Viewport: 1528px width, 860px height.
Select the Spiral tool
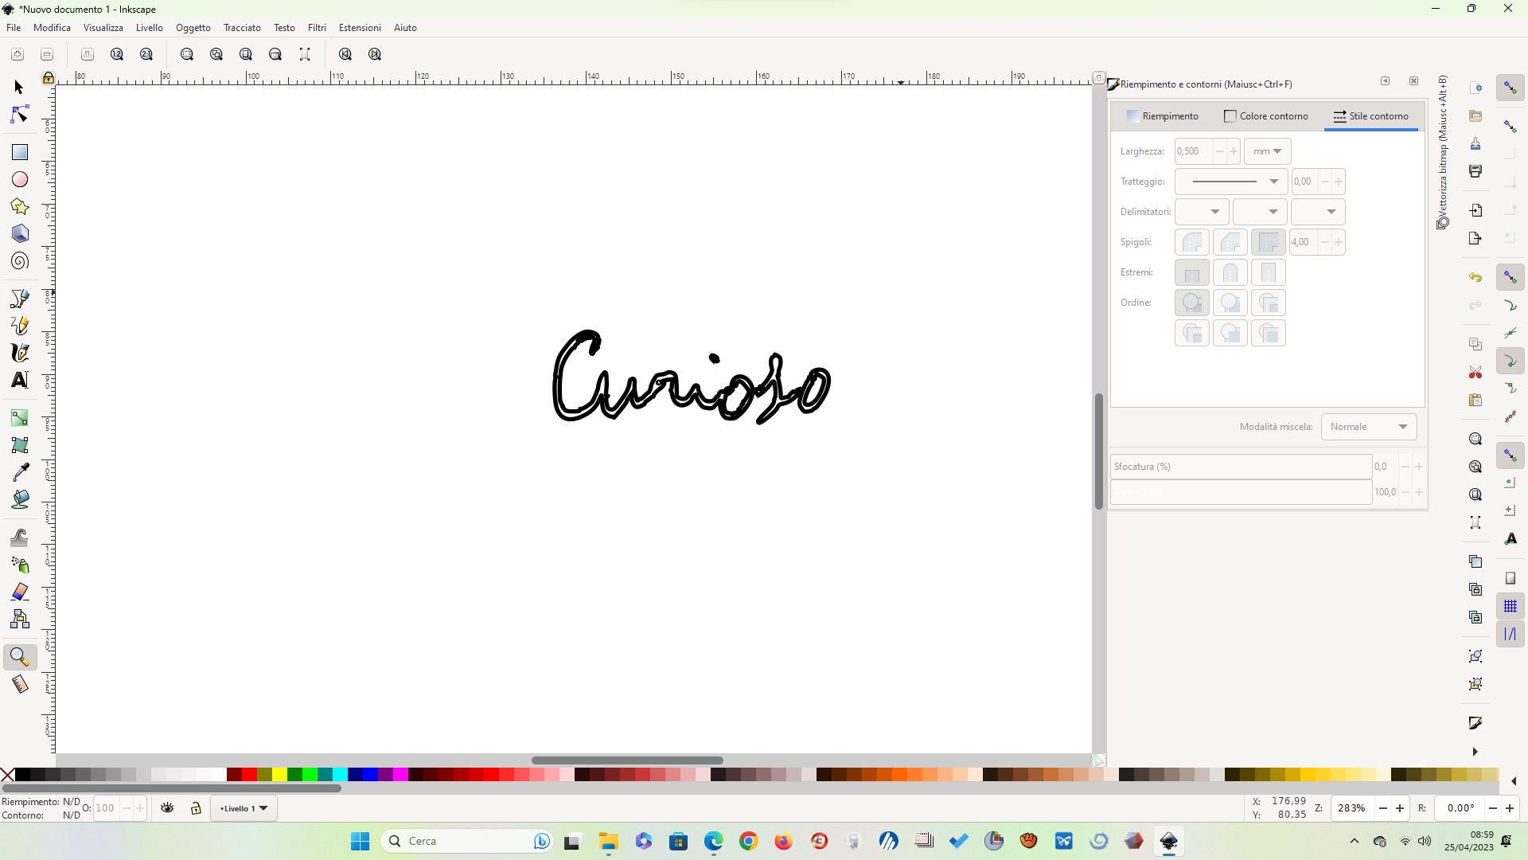[x=20, y=261]
